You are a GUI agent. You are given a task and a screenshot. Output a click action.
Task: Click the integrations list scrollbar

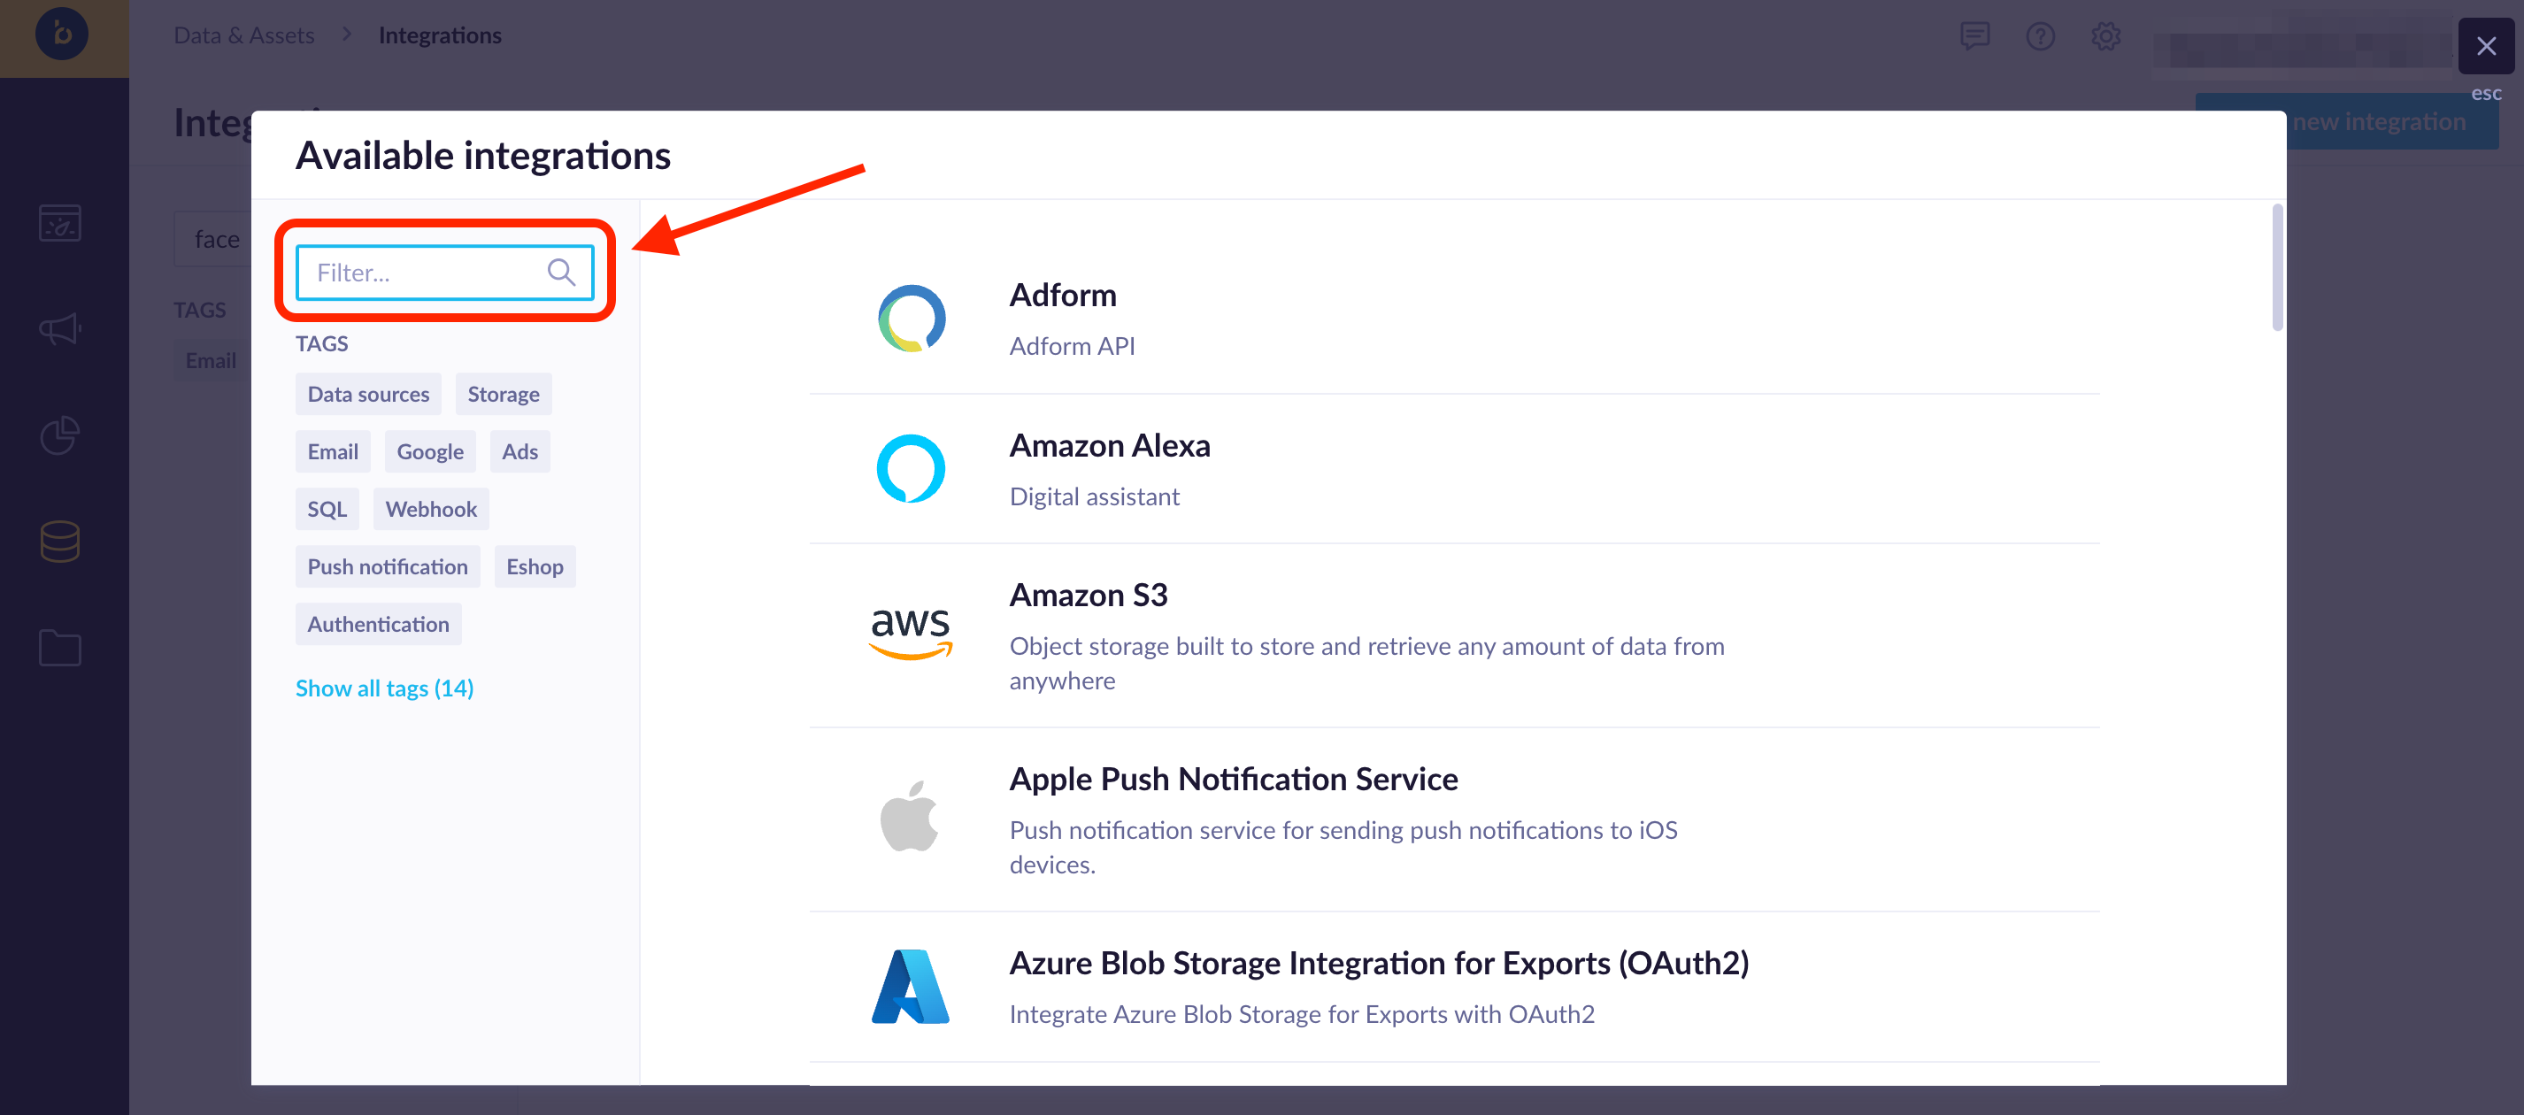point(2277,266)
